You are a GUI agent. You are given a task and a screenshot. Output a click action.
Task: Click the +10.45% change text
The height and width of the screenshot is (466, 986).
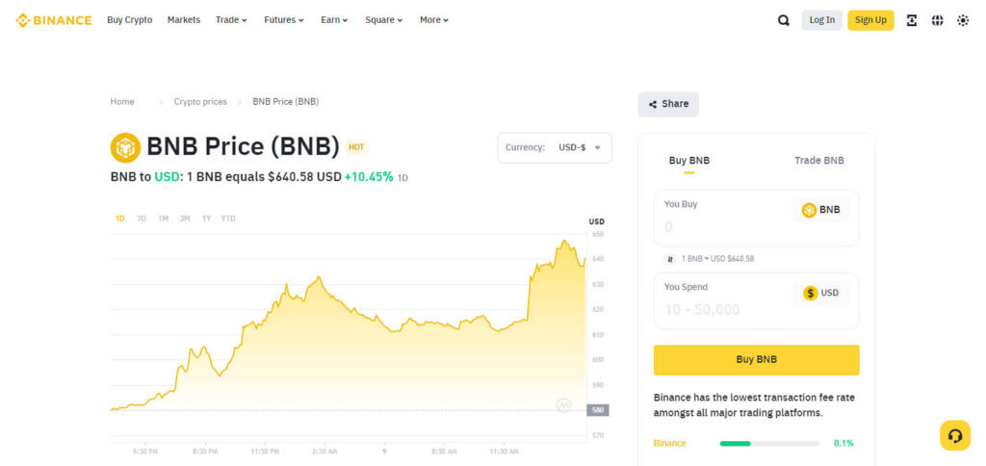pyautogui.click(x=369, y=177)
